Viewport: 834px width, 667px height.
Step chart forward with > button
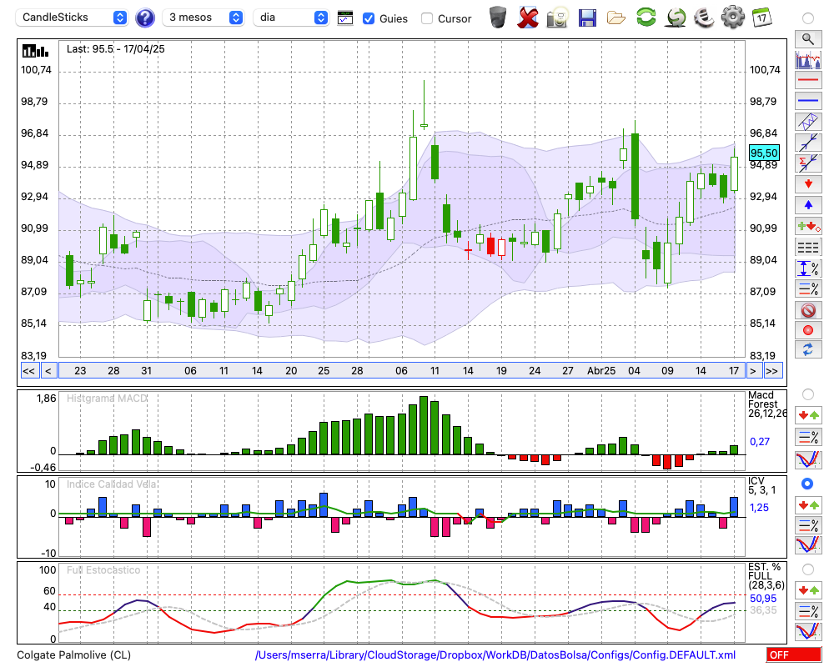(752, 371)
